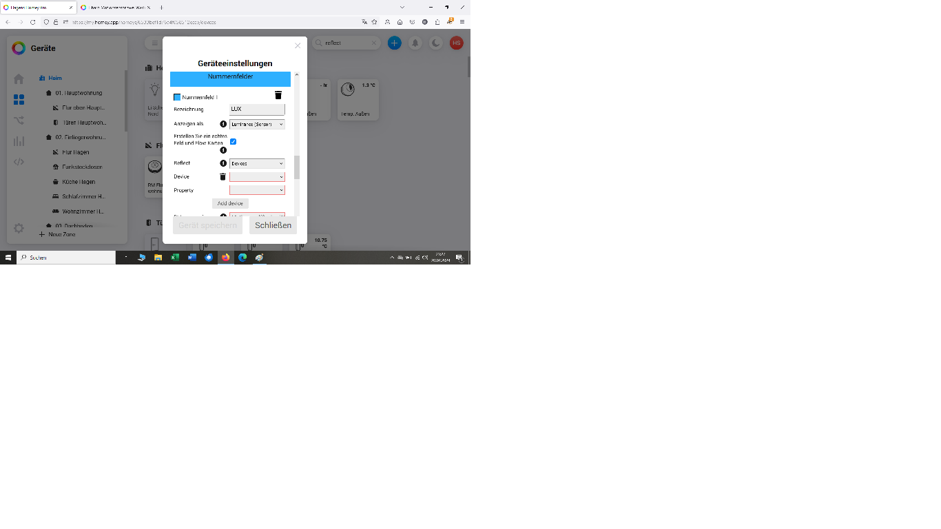The image size is (941, 529).
Task: Show info for 'Anzeigen als' field
Action: pyautogui.click(x=223, y=124)
